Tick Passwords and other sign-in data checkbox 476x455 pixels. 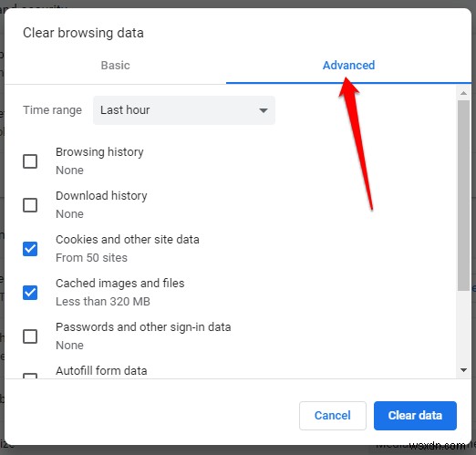pyautogui.click(x=30, y=336)
